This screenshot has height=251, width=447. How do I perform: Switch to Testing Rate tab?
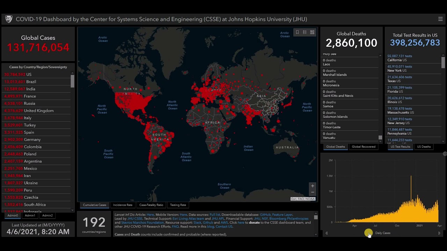(178, 205)
